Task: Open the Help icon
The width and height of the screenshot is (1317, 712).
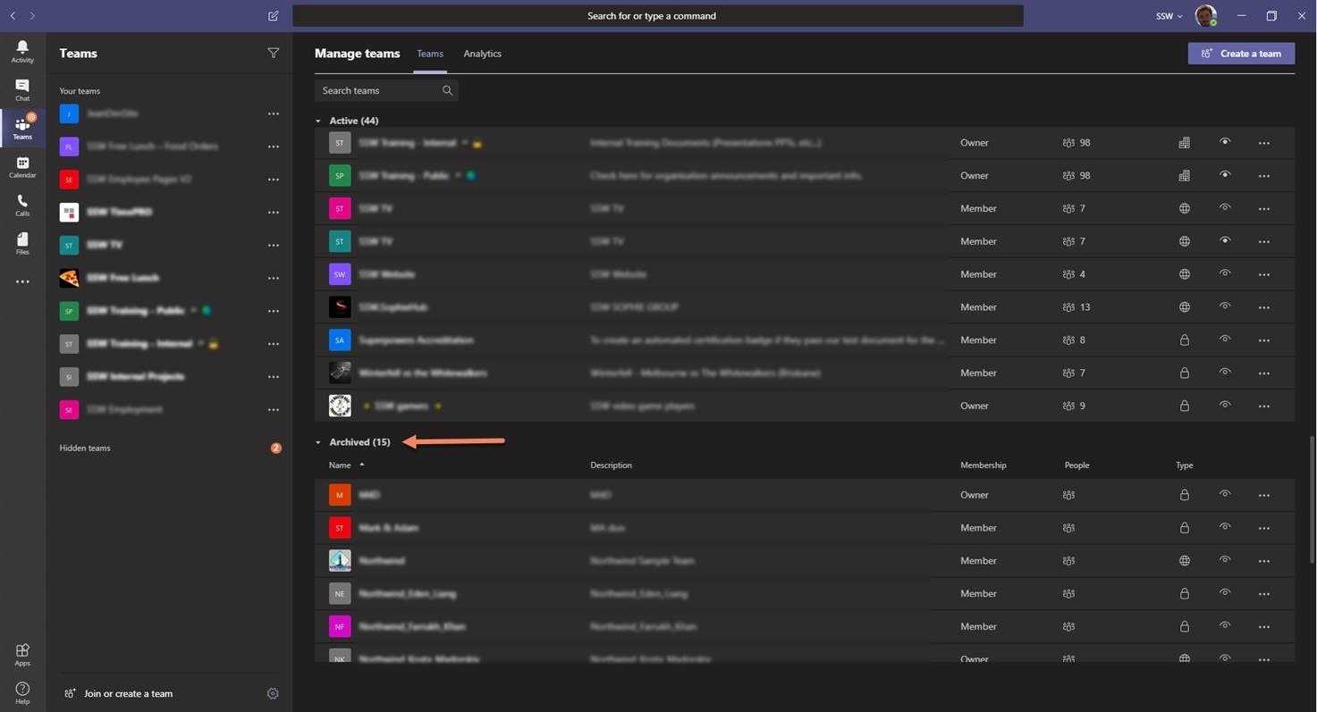Action: point(22,692)
